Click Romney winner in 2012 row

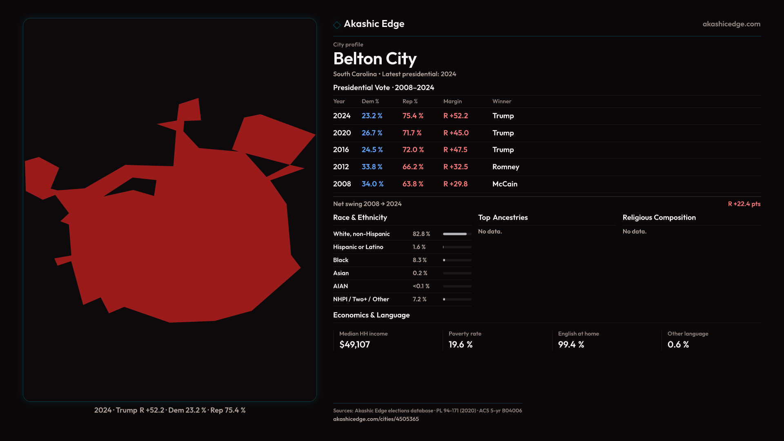coord(506,167)
